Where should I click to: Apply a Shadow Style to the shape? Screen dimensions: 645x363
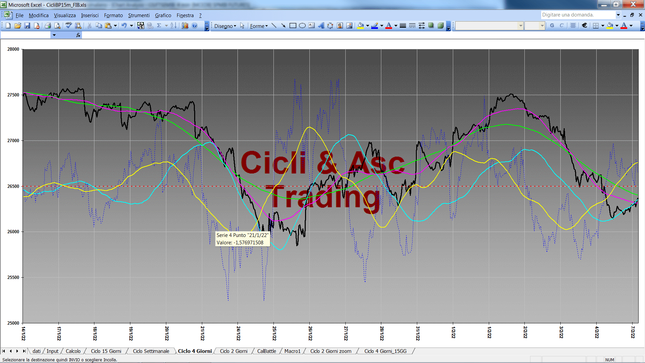431,26
